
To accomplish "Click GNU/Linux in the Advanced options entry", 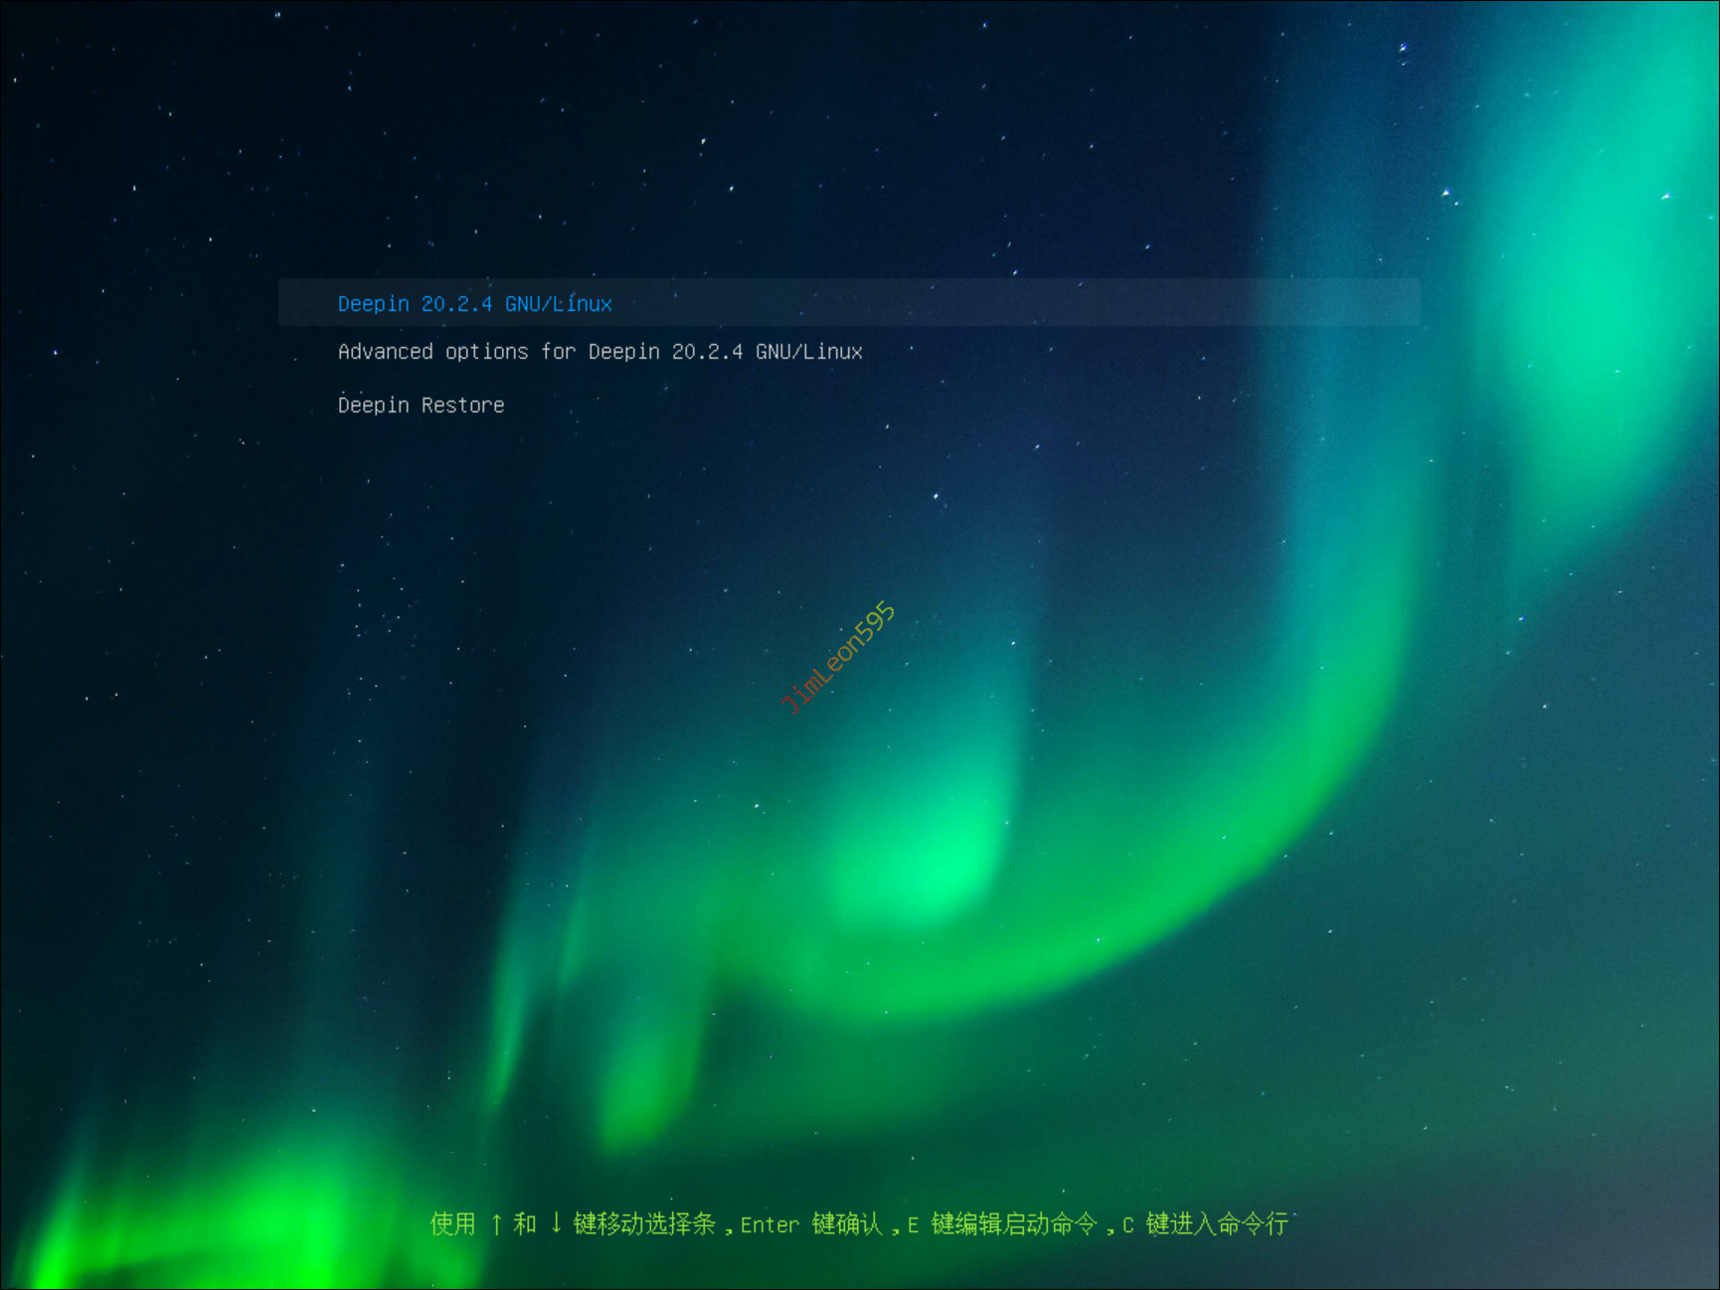I will click(x=808, y=352).
